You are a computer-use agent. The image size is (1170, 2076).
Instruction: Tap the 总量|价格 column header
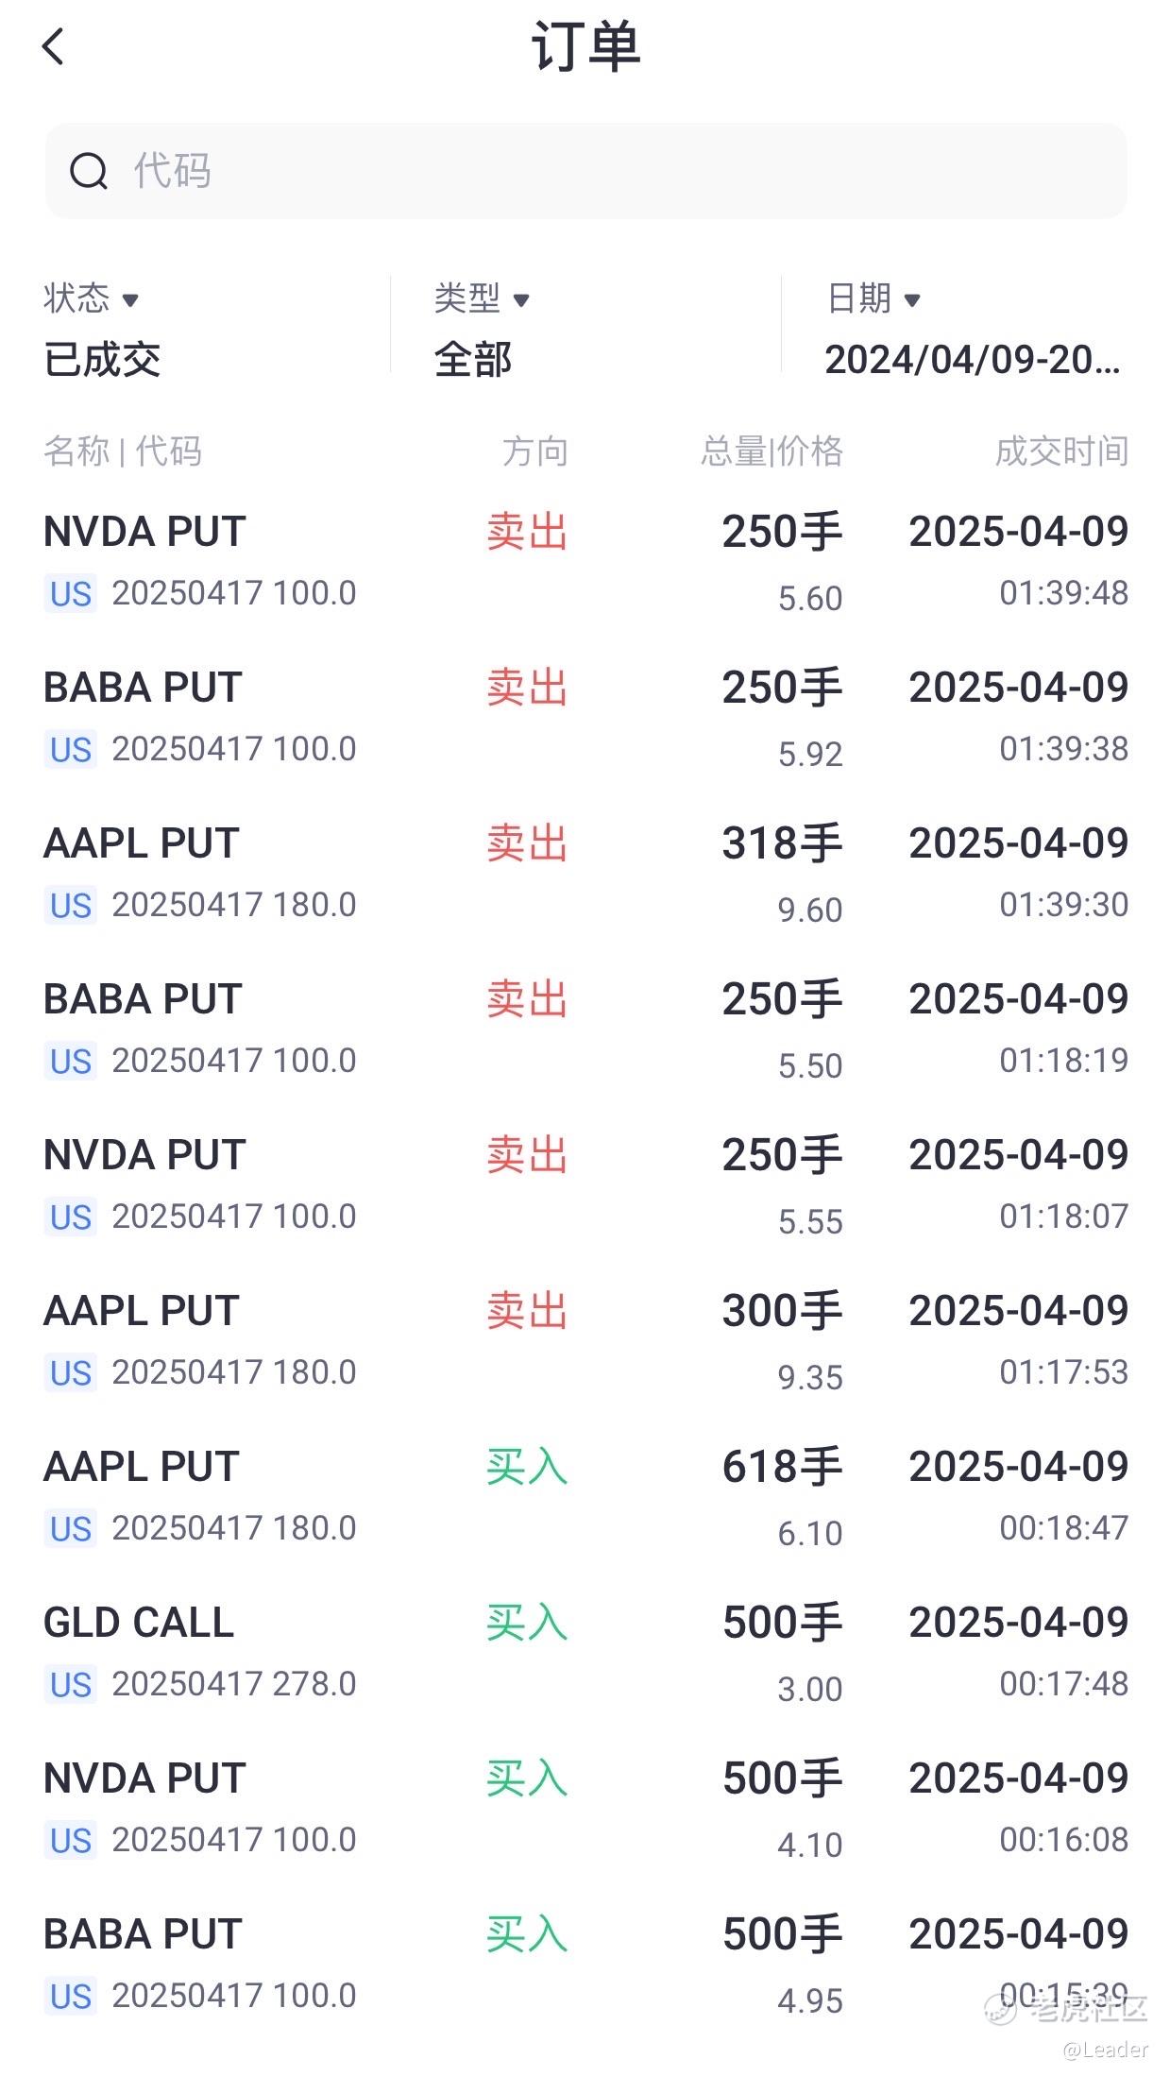coord(772,451)
